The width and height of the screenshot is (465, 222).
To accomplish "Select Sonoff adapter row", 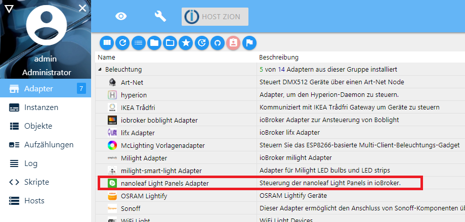I will click(280, 208).
